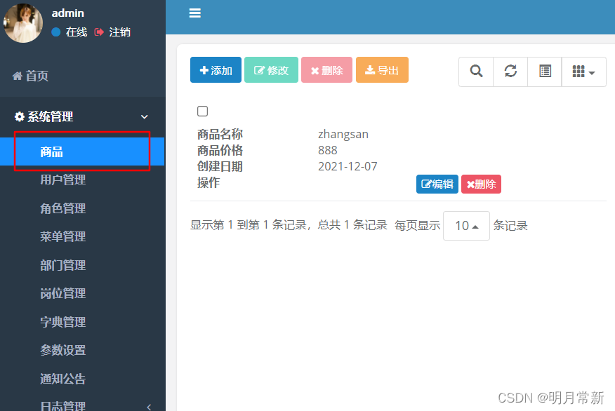Screen dimensions: 615x411
Task: Toggle the card view list icon
Action: tap(545, 72)
